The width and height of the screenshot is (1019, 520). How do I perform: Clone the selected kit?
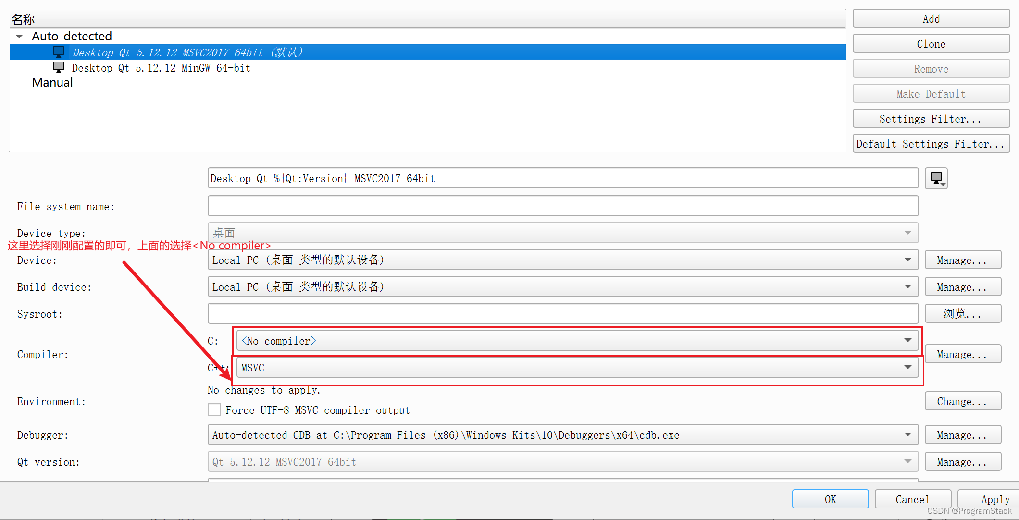(931, 43)
